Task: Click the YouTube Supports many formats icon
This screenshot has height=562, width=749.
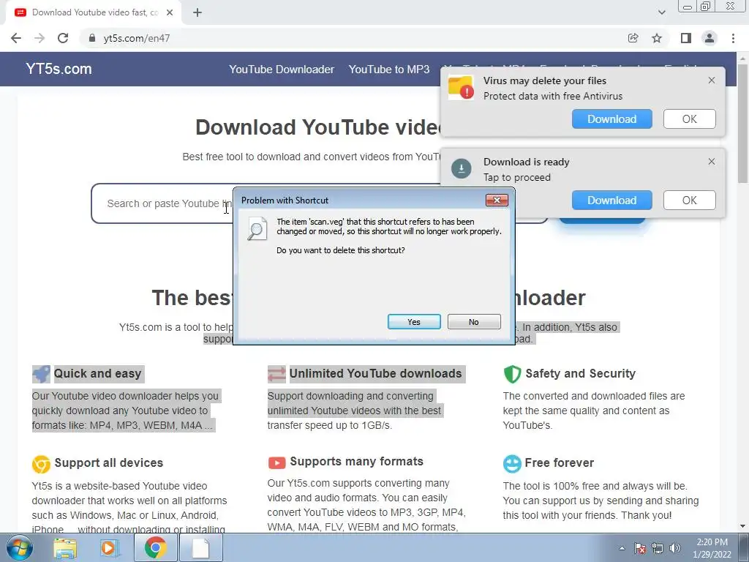Action: coord(276,462)
